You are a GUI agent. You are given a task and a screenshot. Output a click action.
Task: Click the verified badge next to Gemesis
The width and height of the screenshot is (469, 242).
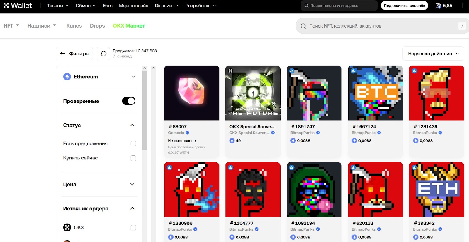[187, 133]
